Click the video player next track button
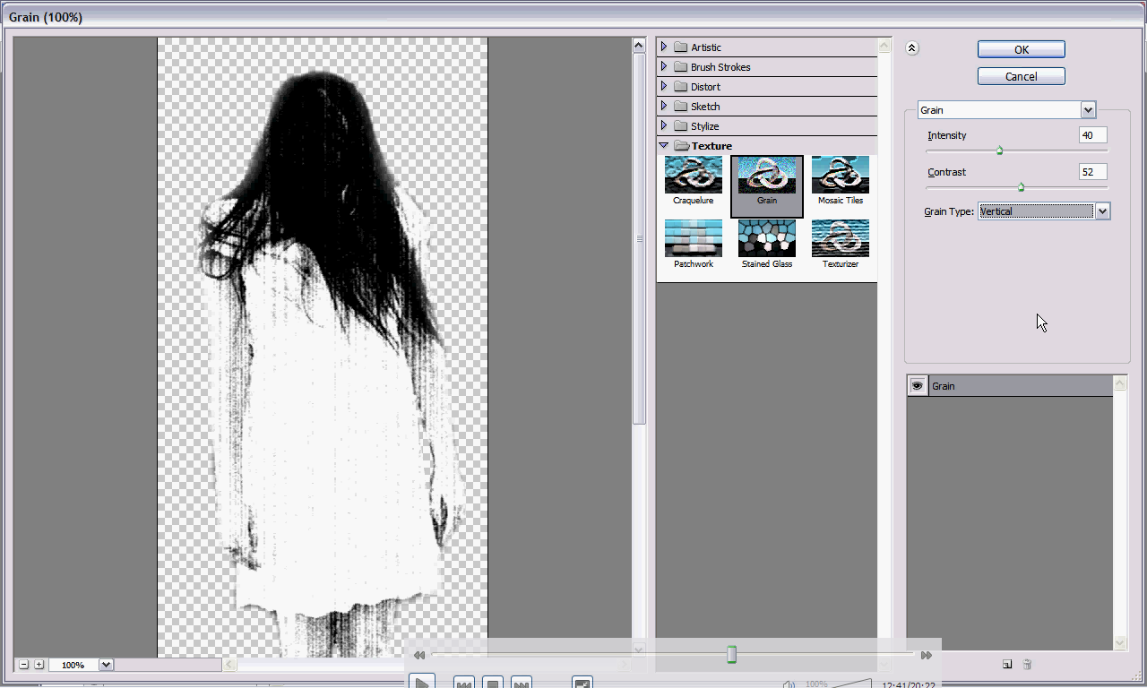This screenshot has width=1147, height=688. pyautogui.click(x=522, y=683)
